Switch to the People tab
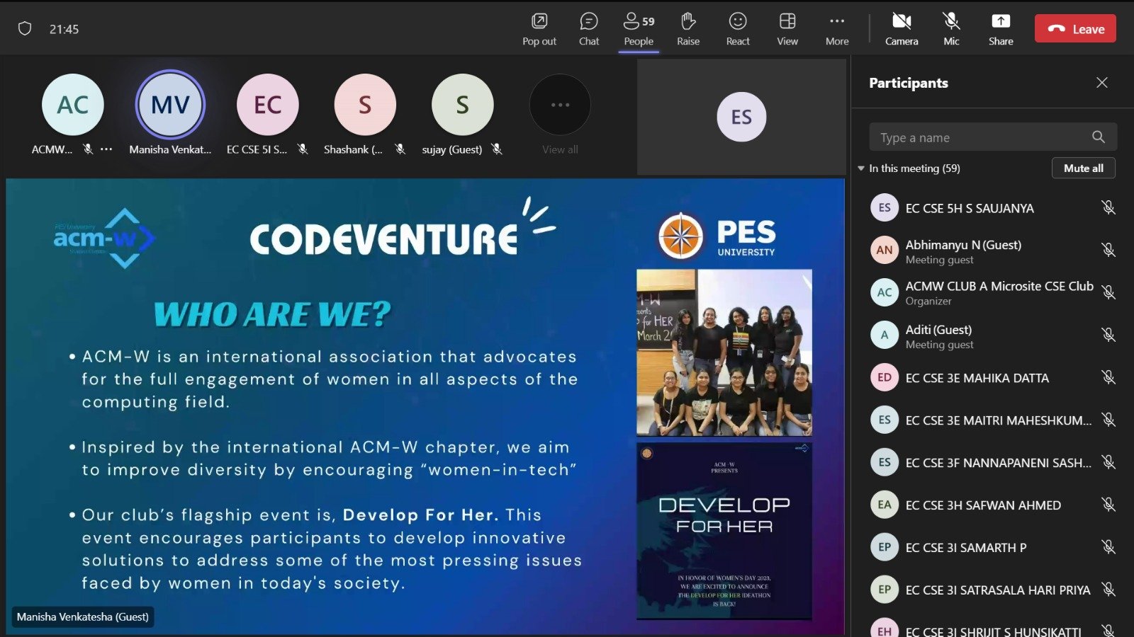1134x637 pixels. [x=637, y=28]
